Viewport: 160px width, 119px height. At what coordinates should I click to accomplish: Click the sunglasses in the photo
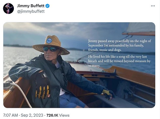[50, 49]
